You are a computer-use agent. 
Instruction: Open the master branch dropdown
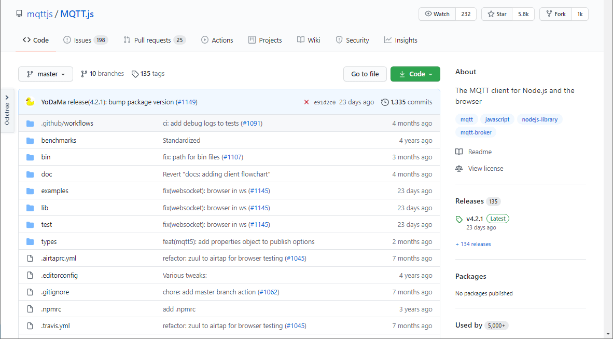(x=46, y=74)
